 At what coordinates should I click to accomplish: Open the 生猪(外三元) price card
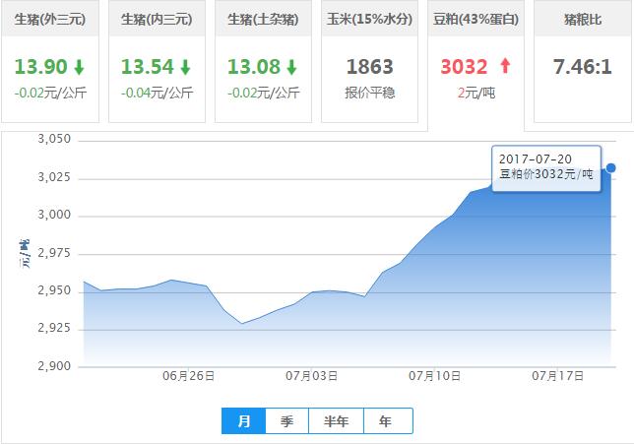tap(50, 61)
